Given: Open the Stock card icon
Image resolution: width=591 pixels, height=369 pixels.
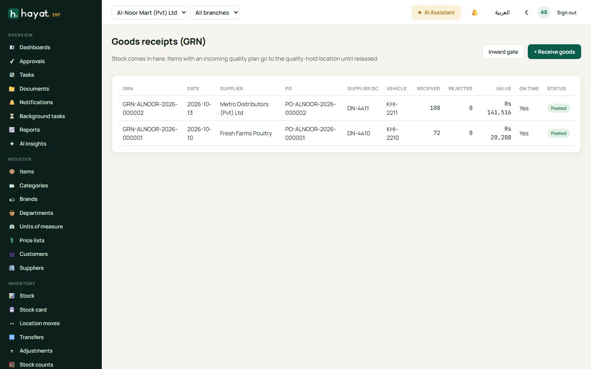Looking at the screenshot, I should tap(12, 310).
